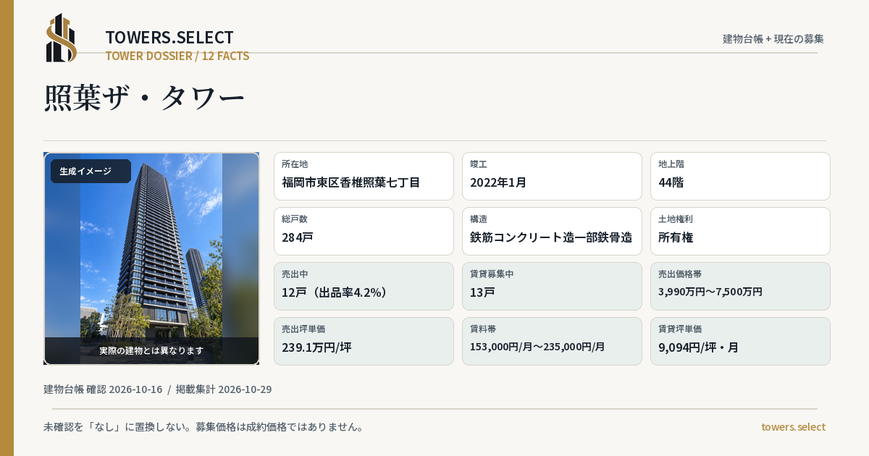Viewport: 869px width, 456px height.
Task: Select the 所在地 福岡市東区香椎照葉七丁目 card
Action: (364, 176)
